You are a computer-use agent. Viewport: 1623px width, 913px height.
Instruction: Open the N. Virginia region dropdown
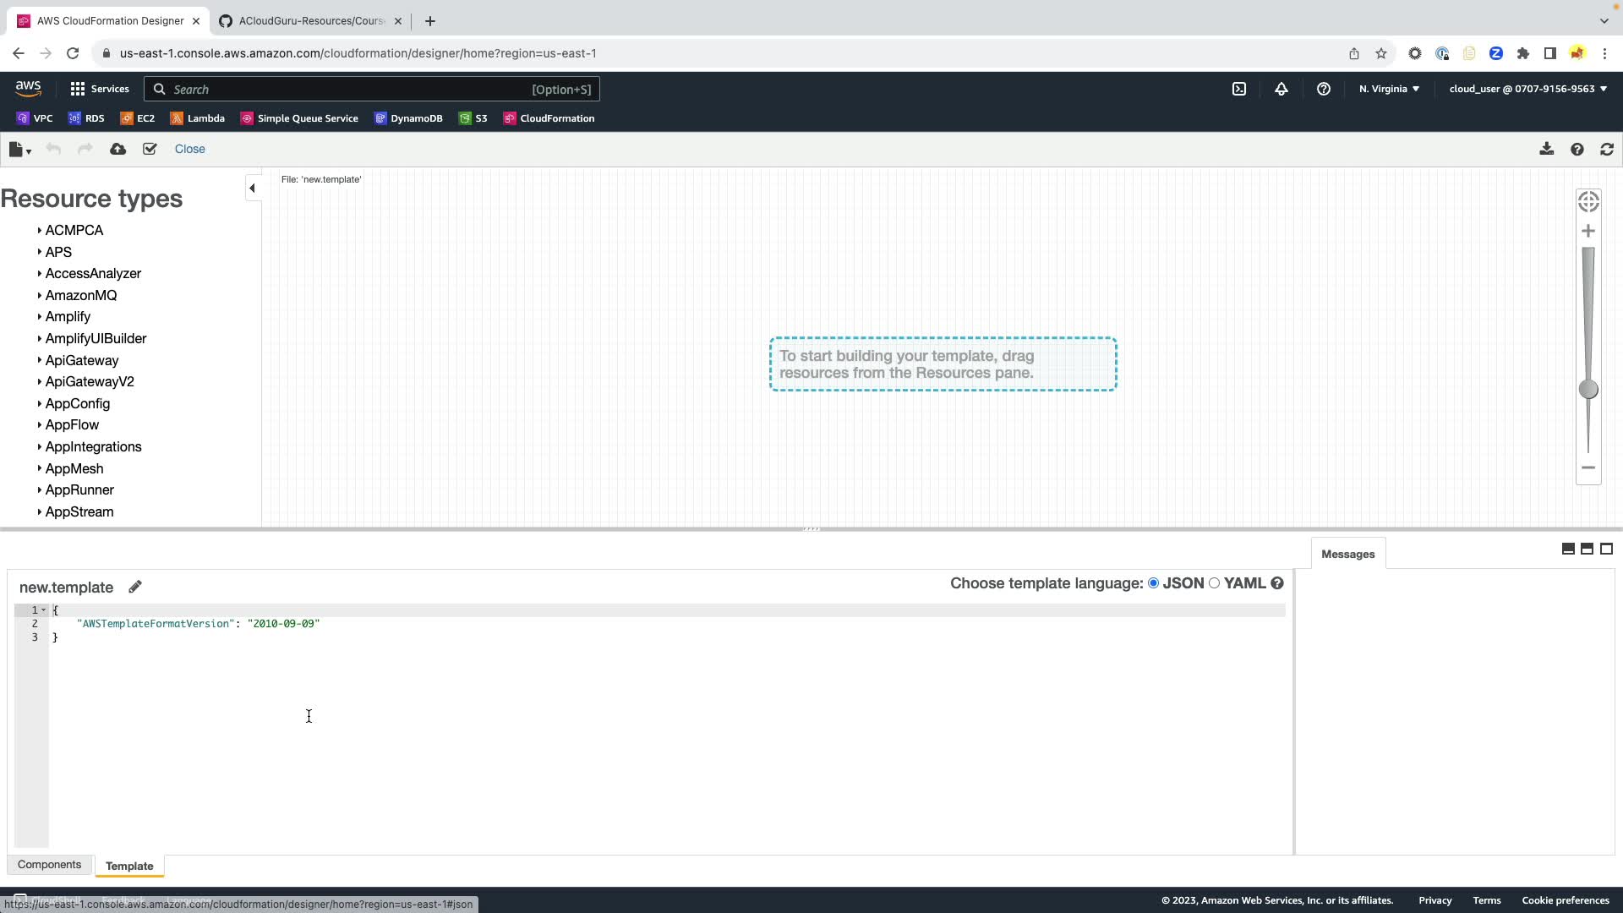(x=1389, y=89)
